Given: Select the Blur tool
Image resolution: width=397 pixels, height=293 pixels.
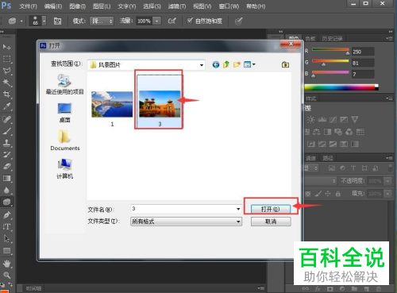Looking at the screenshot, I should [6, 190].
